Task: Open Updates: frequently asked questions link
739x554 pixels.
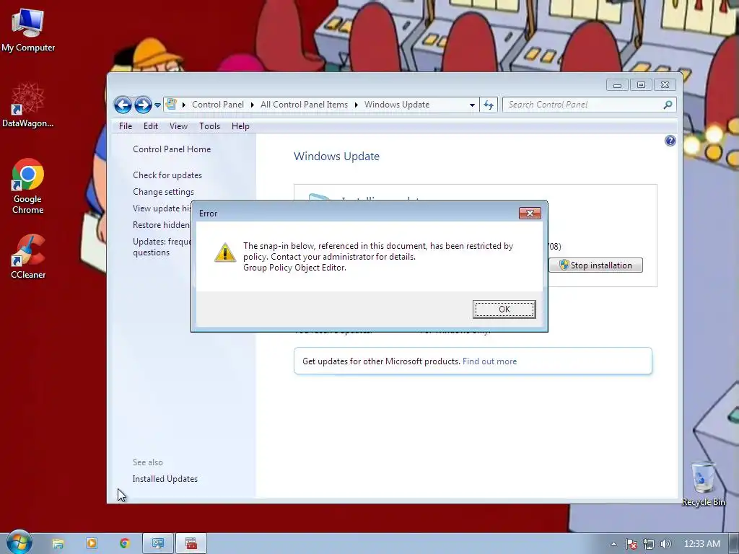Action: point(162,247)
